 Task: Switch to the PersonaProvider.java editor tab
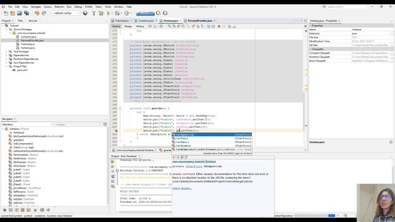coord(200,20)
